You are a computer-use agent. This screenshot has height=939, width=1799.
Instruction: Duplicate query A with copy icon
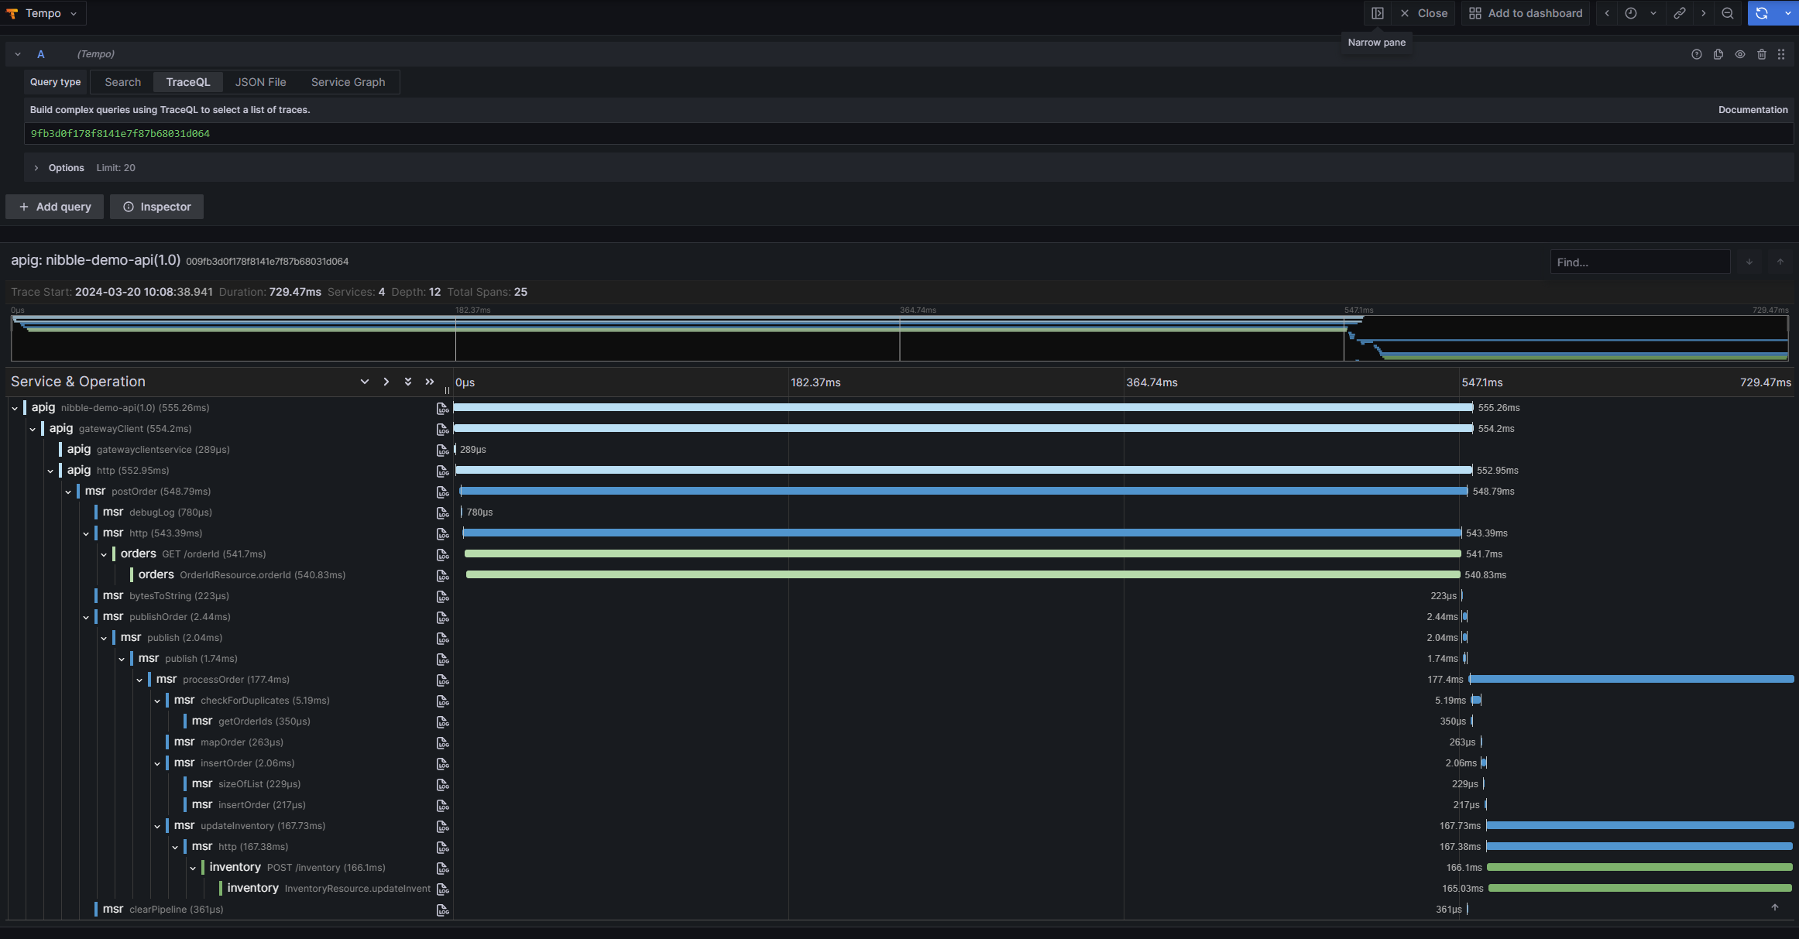click(x=1718, y=54)
